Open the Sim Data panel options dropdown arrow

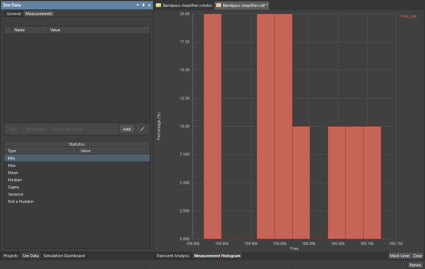pyautogui.click(x=138, y=5)
